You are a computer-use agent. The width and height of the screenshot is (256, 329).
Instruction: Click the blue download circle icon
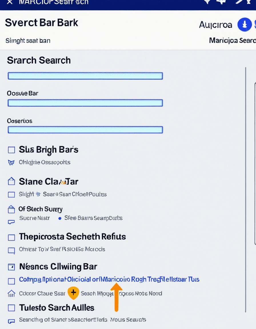coord(245,25)
